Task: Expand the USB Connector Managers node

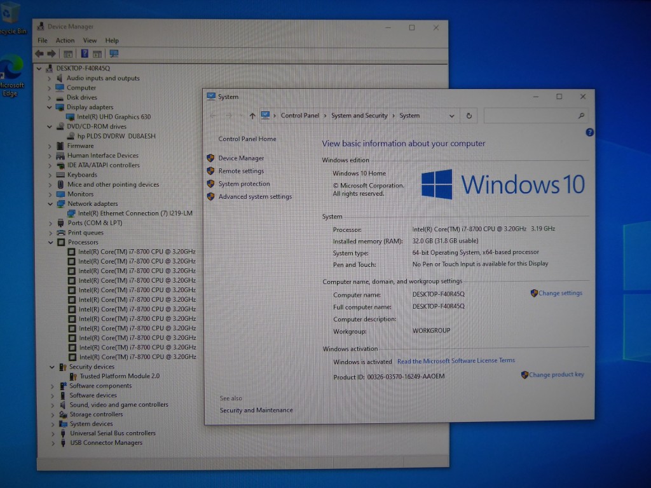Action: [x=53, y=443]
